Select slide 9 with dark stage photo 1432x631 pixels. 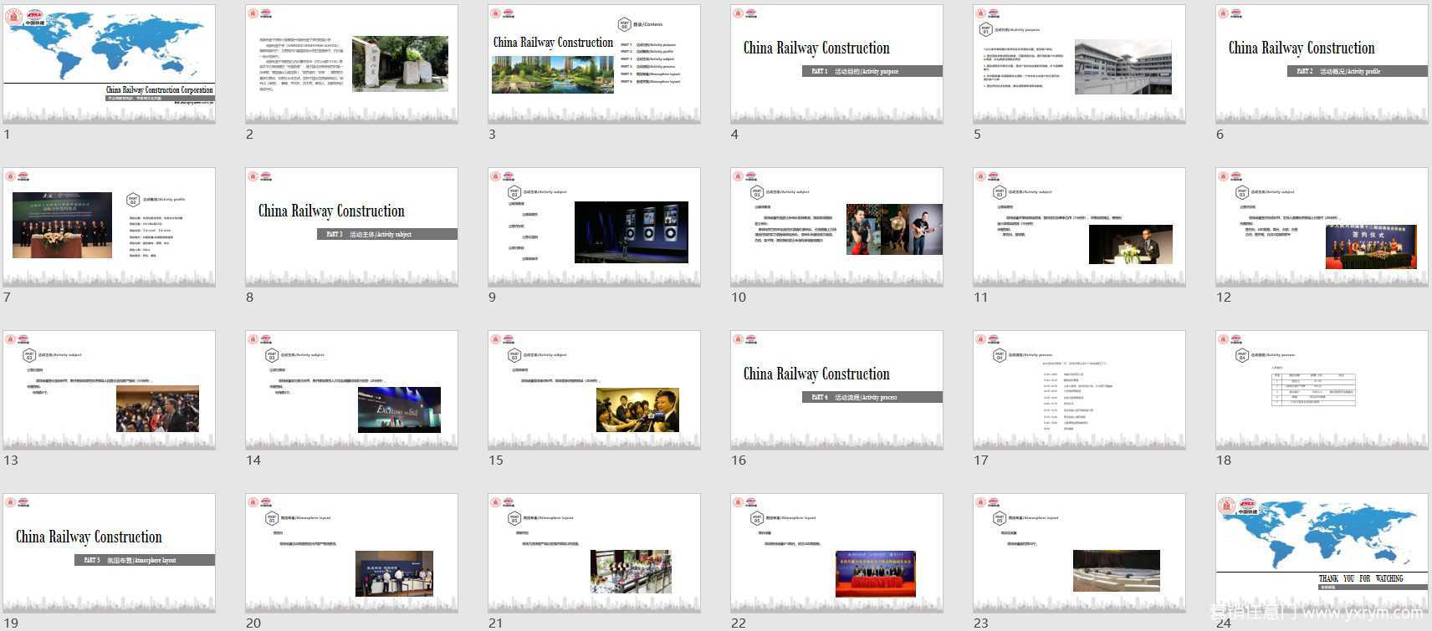594,227
